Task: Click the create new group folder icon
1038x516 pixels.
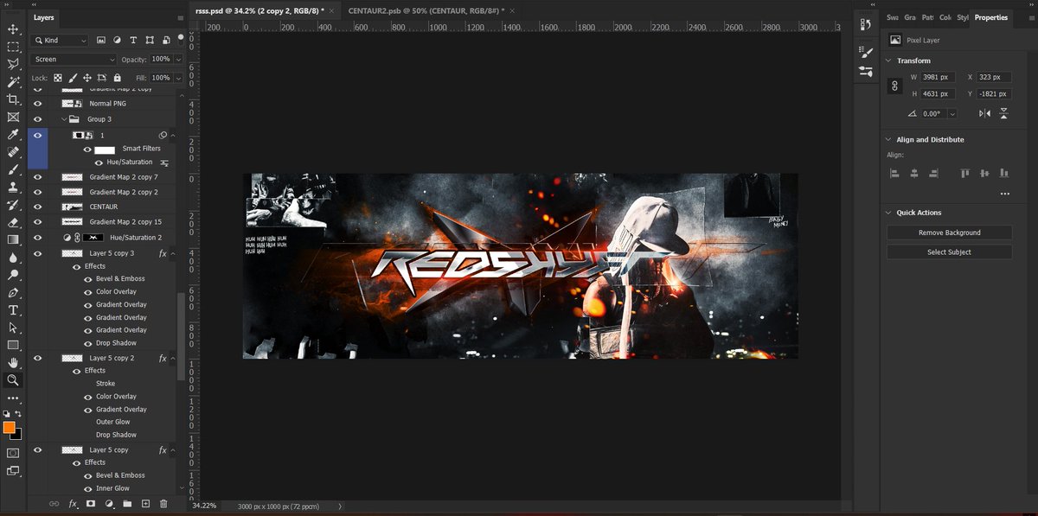Action: 127,503
